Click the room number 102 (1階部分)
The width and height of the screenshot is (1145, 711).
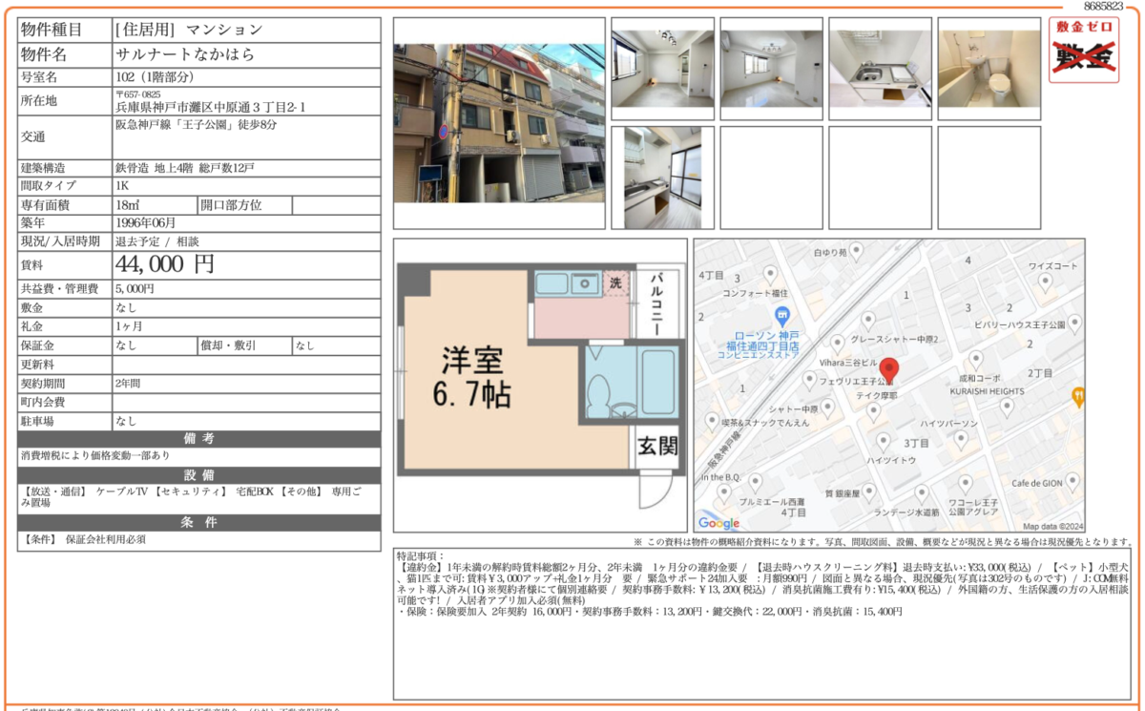click(155, 76)
